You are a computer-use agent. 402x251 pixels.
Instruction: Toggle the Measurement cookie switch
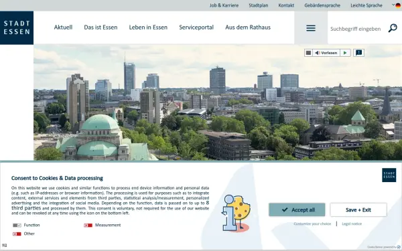point(88,226)
